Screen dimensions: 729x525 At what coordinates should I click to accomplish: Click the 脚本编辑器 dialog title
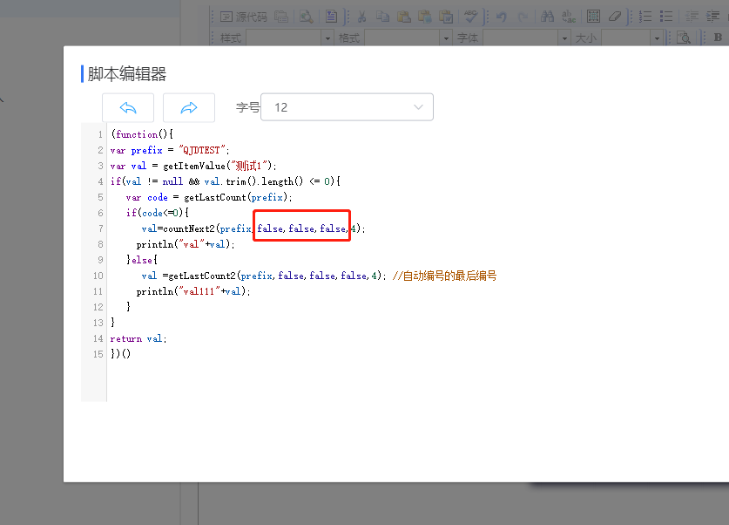(x=127, y=74)
